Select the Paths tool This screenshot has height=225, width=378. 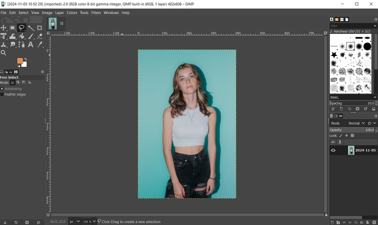pos(21,44)
